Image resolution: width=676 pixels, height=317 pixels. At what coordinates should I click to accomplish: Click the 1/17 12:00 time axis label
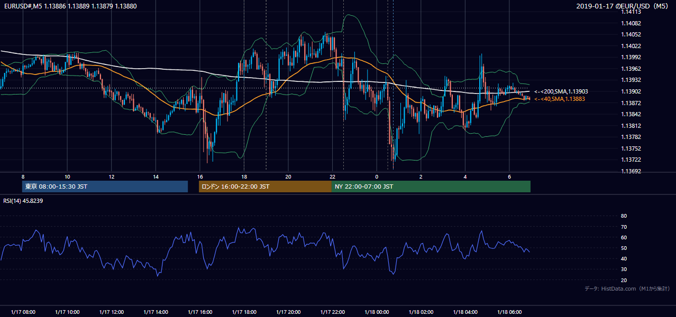tap(111, 312)
